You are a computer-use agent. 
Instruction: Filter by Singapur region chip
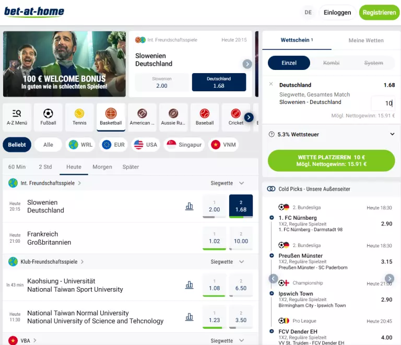point(184,145)
